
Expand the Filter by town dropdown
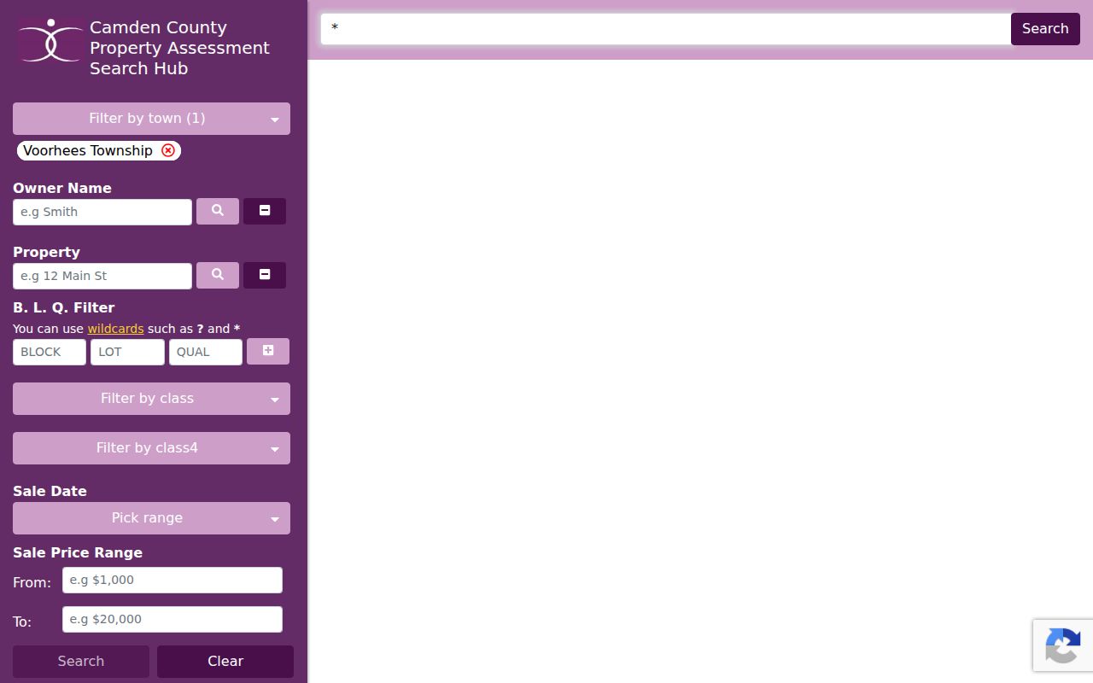tap(151, 119)
